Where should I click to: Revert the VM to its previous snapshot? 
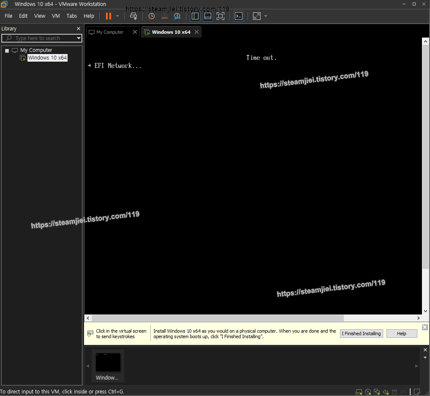point(164,16)
